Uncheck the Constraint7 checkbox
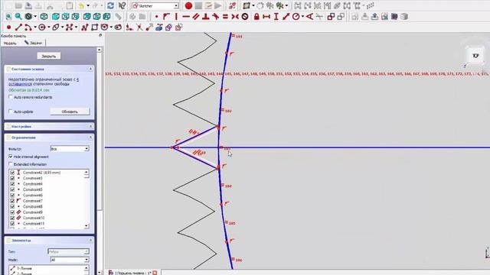The width and height of the screenshot is (490, 275). (12, 201)
